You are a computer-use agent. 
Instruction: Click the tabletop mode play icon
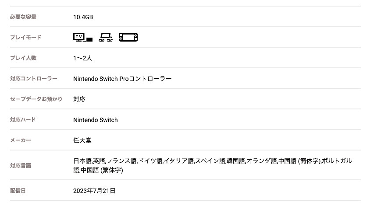106,37
